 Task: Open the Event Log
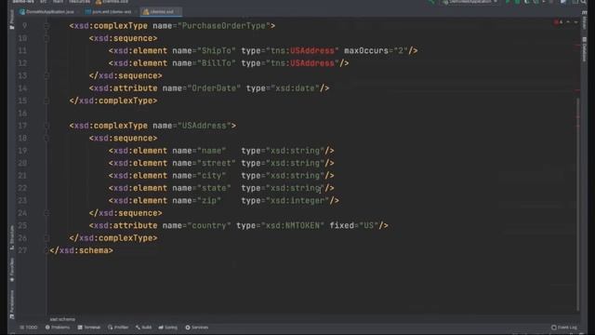click(564, 327)
